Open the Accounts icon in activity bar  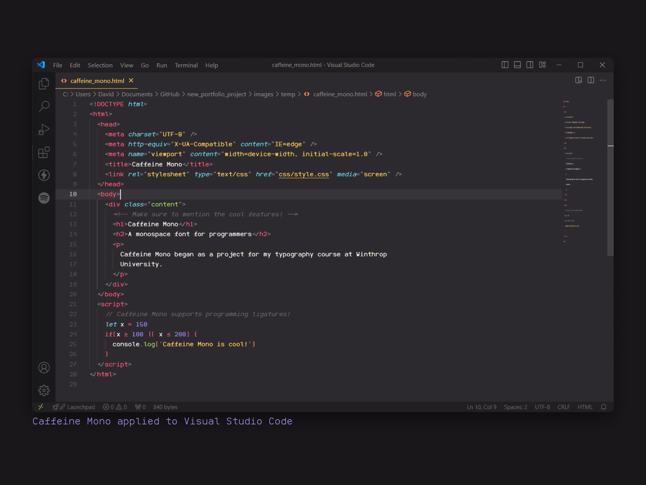(44, 367)
